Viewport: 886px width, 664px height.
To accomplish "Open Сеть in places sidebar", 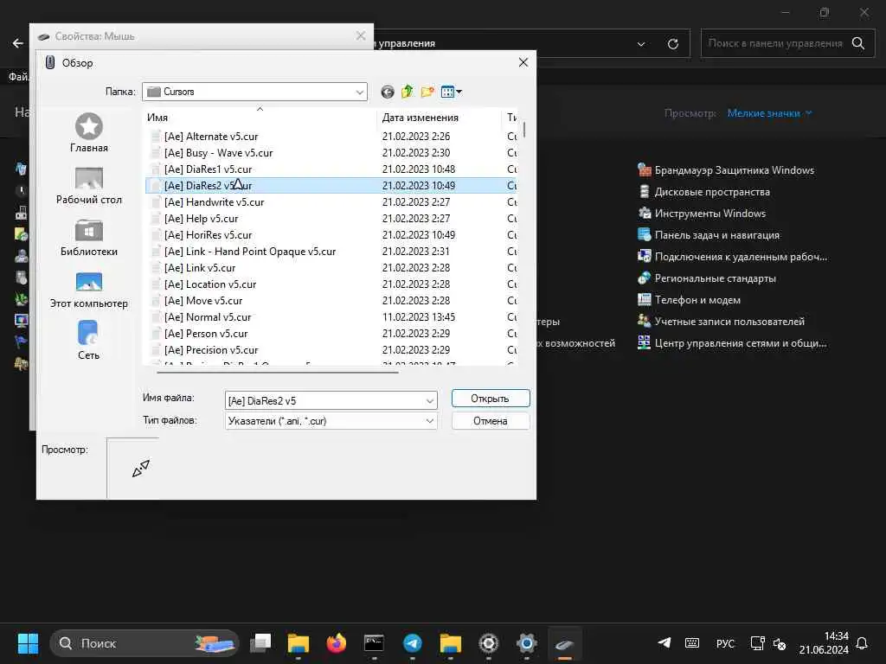I will [x=89, y=341].
